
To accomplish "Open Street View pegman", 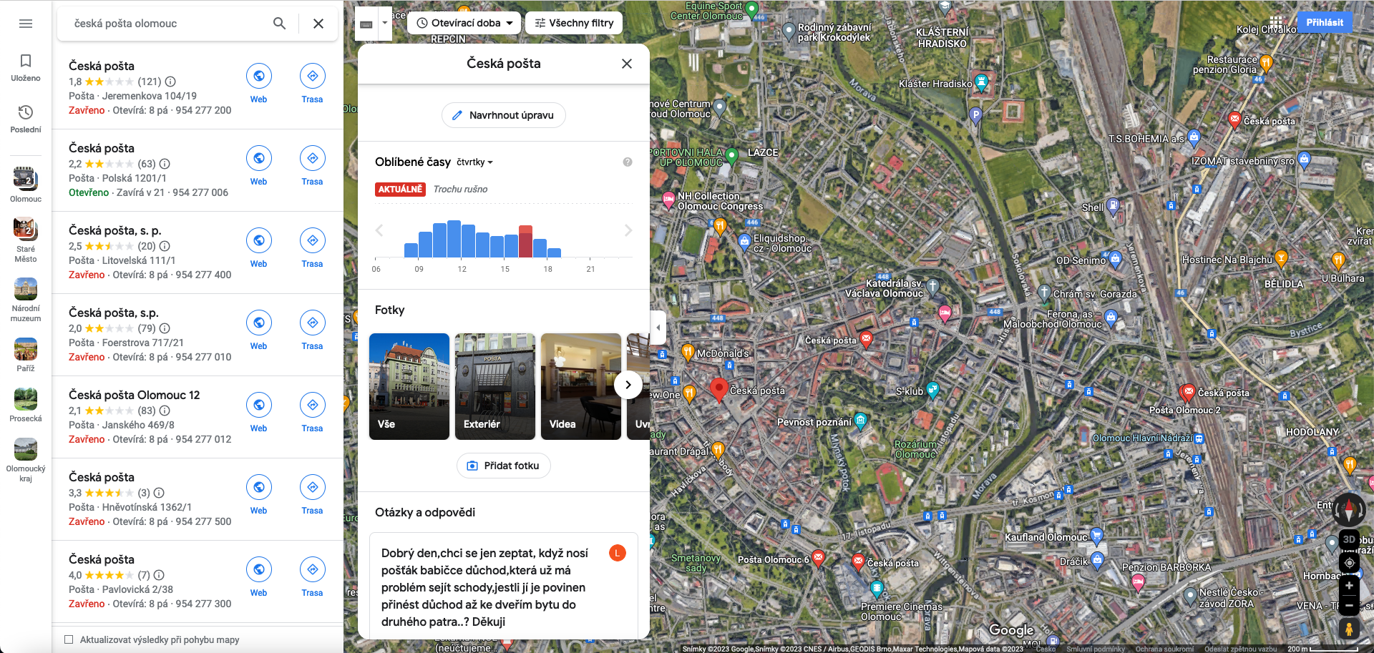I will point(1349,629).
